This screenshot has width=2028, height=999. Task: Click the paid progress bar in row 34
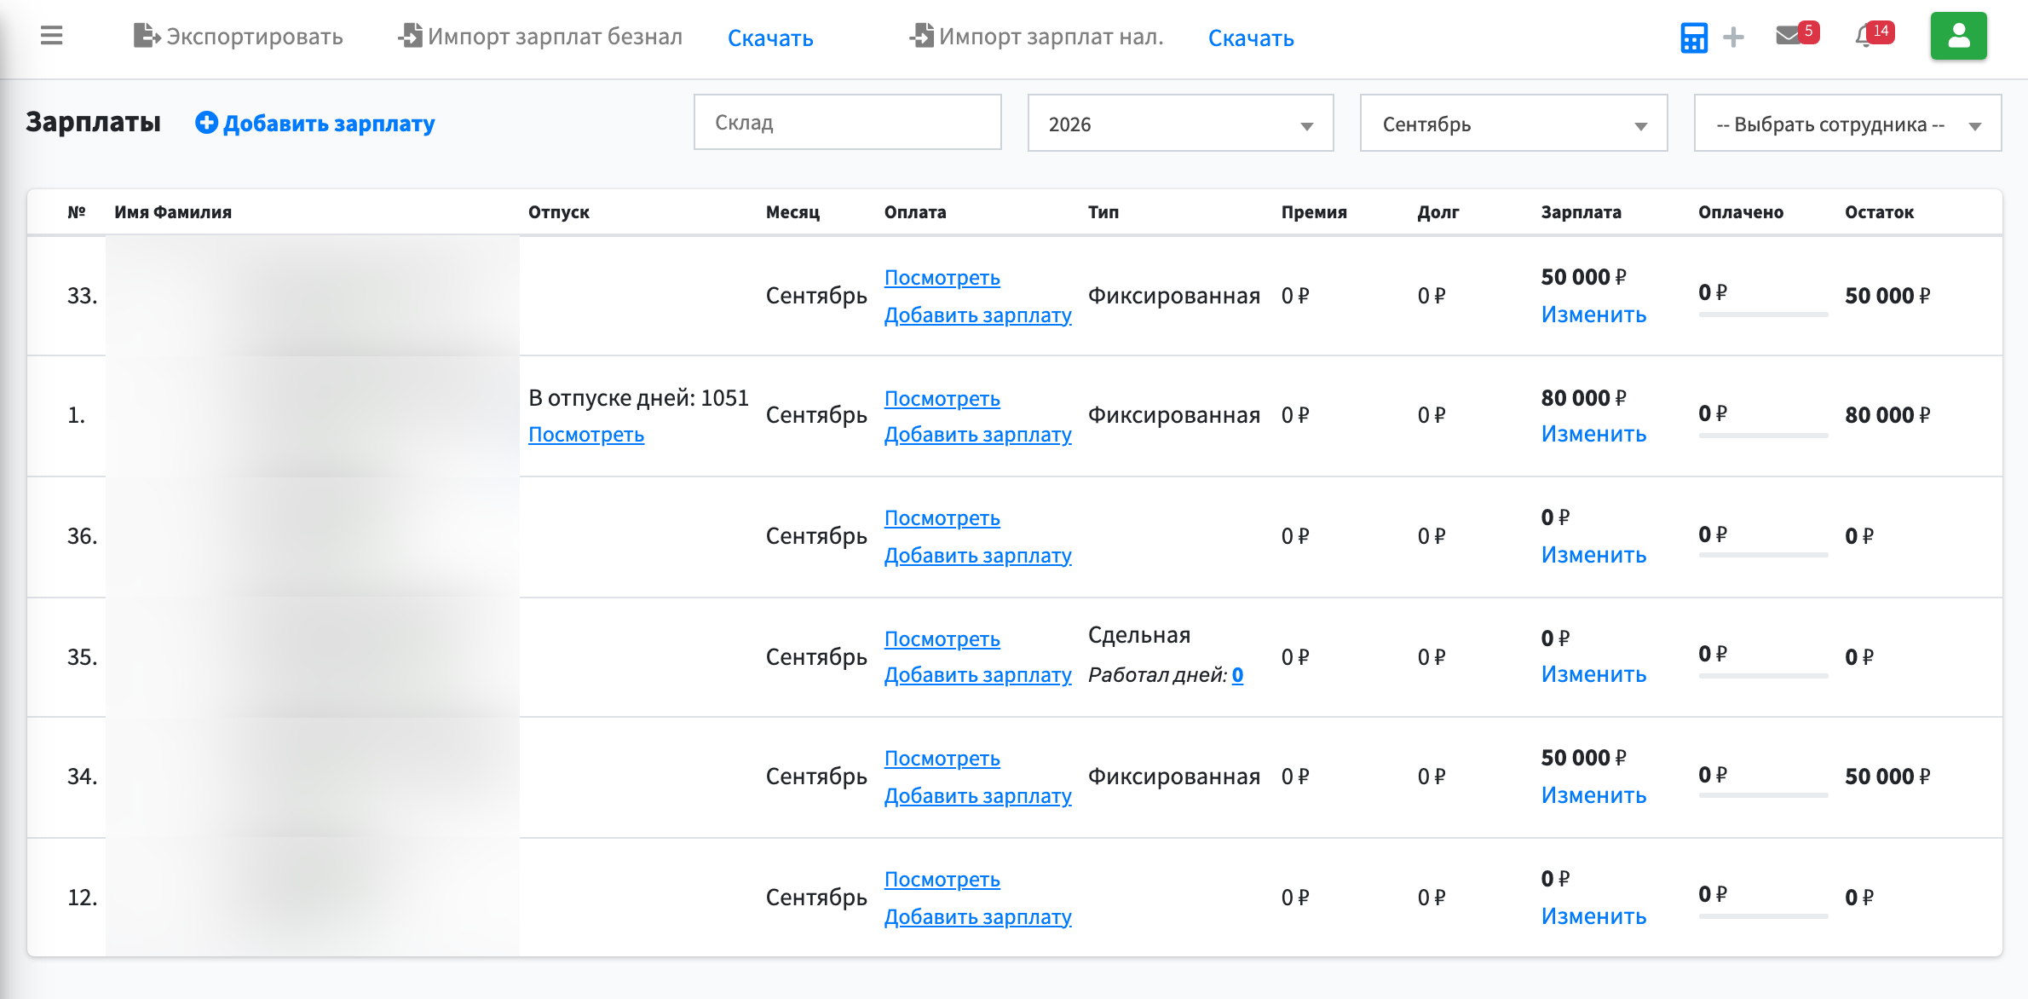click(1763, 795)
